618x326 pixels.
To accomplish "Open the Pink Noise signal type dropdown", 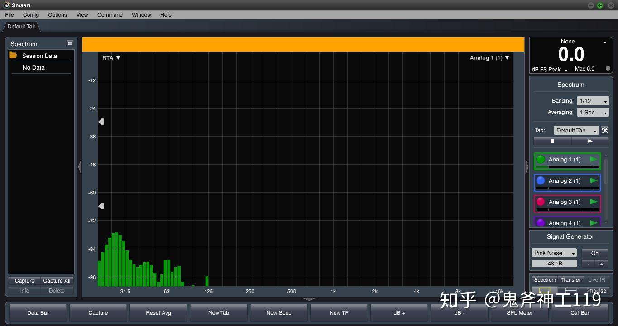I will pyautogui.click(x=554, y=253).
